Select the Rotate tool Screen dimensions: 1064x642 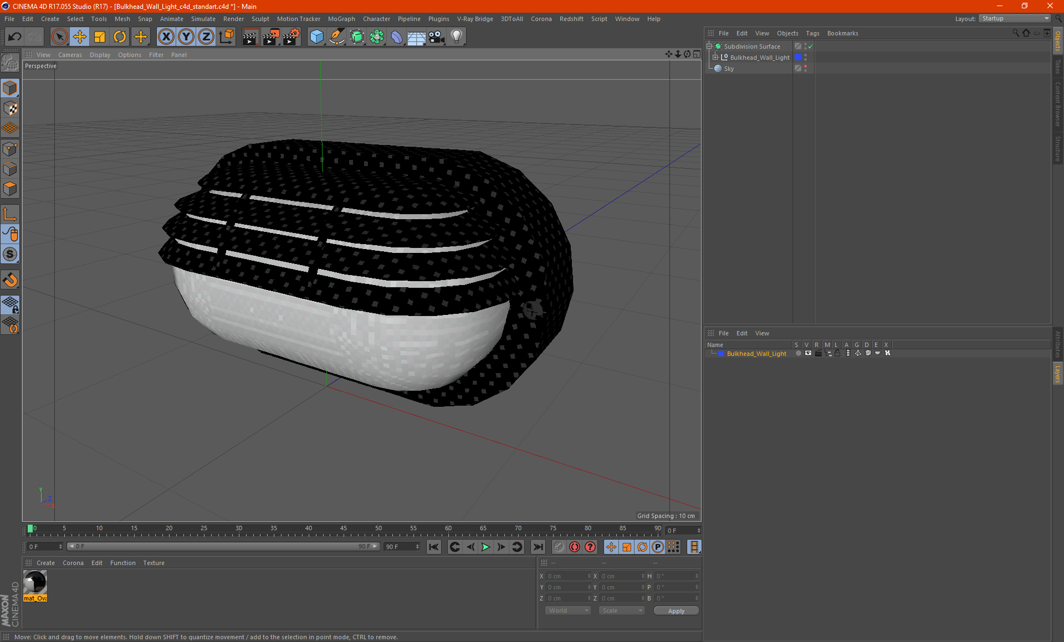coord(120,37)
